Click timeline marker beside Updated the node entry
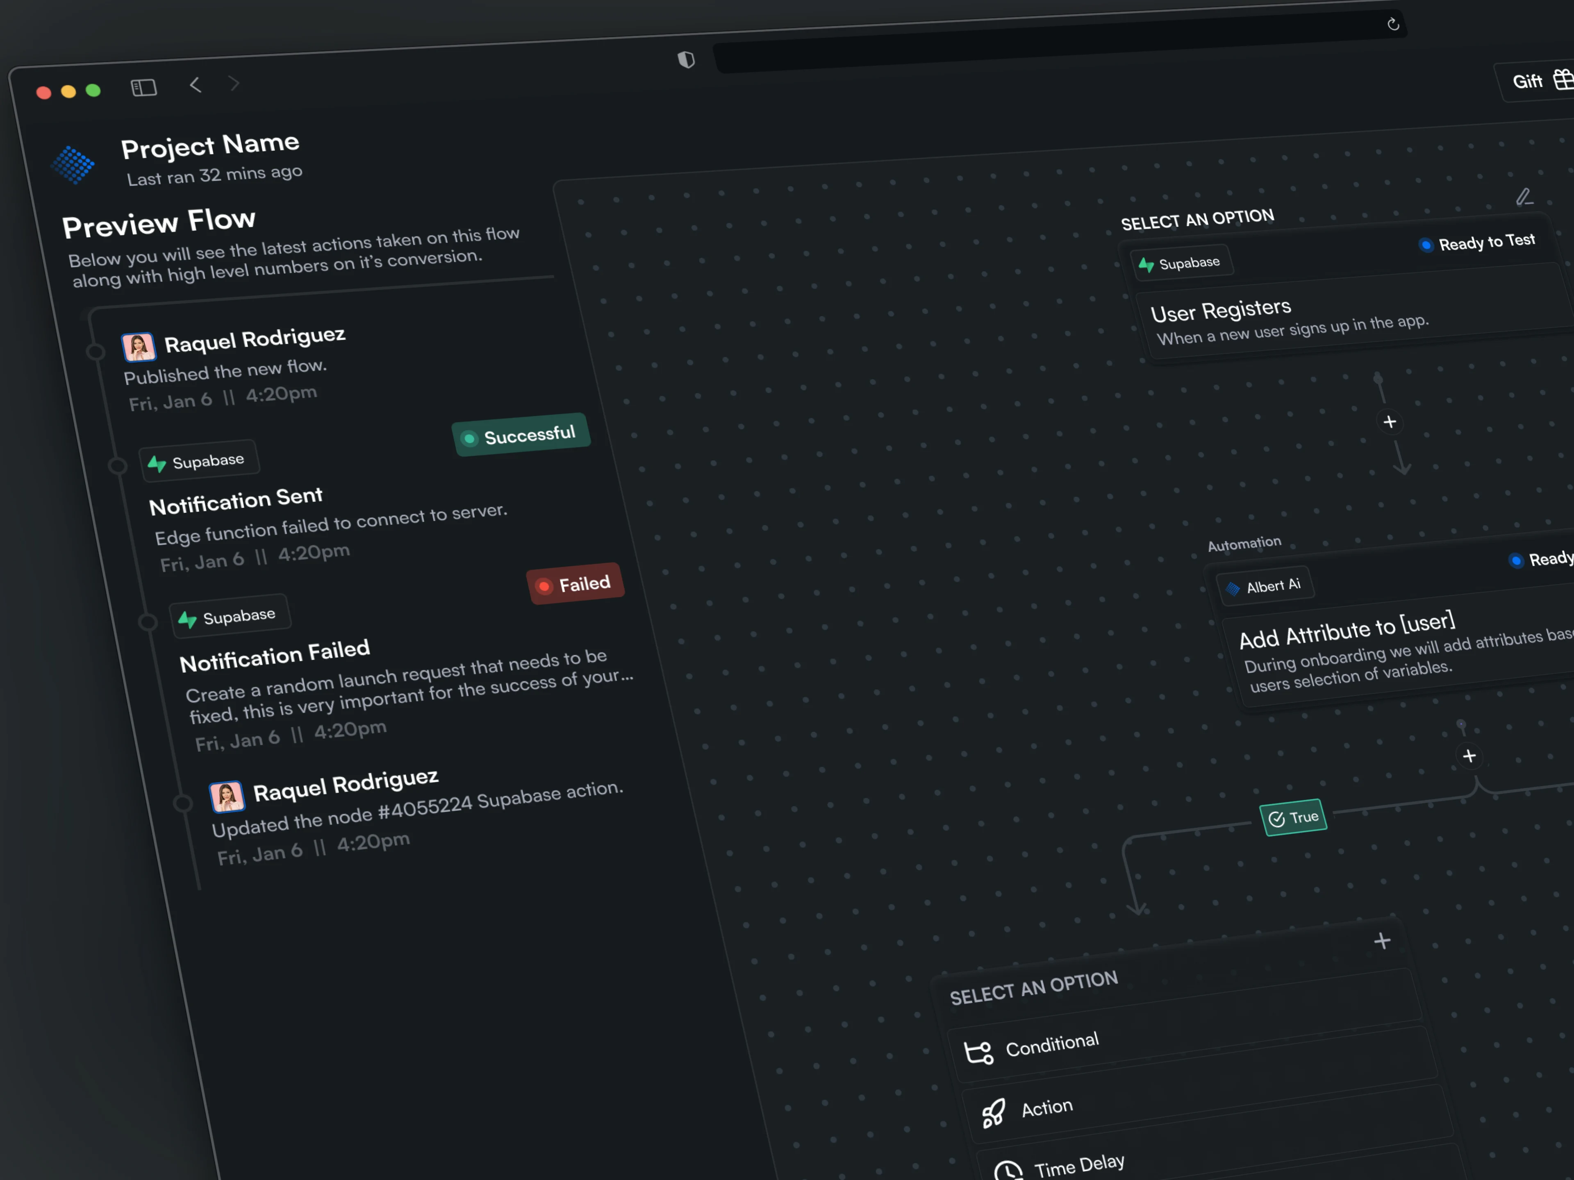Image resolution: width=1574 pixels, height=1180 pixels. tap(182, 803)
